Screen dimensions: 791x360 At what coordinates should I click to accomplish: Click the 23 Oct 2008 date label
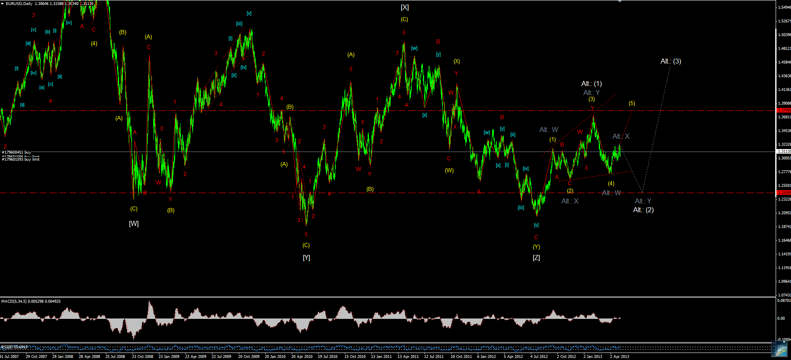click(x=142, y=357)
